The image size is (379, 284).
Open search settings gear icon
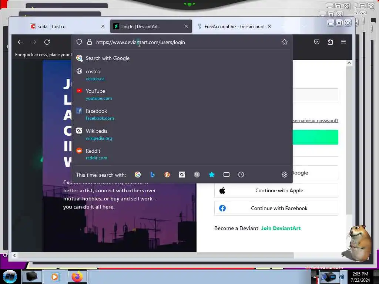(285, 175)
